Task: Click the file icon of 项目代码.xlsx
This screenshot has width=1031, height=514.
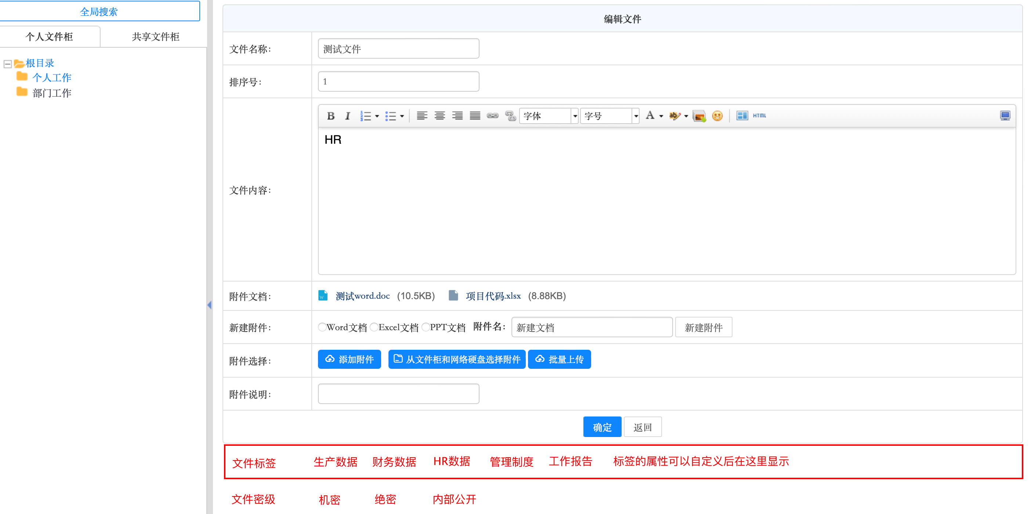Action: [453, 295]
